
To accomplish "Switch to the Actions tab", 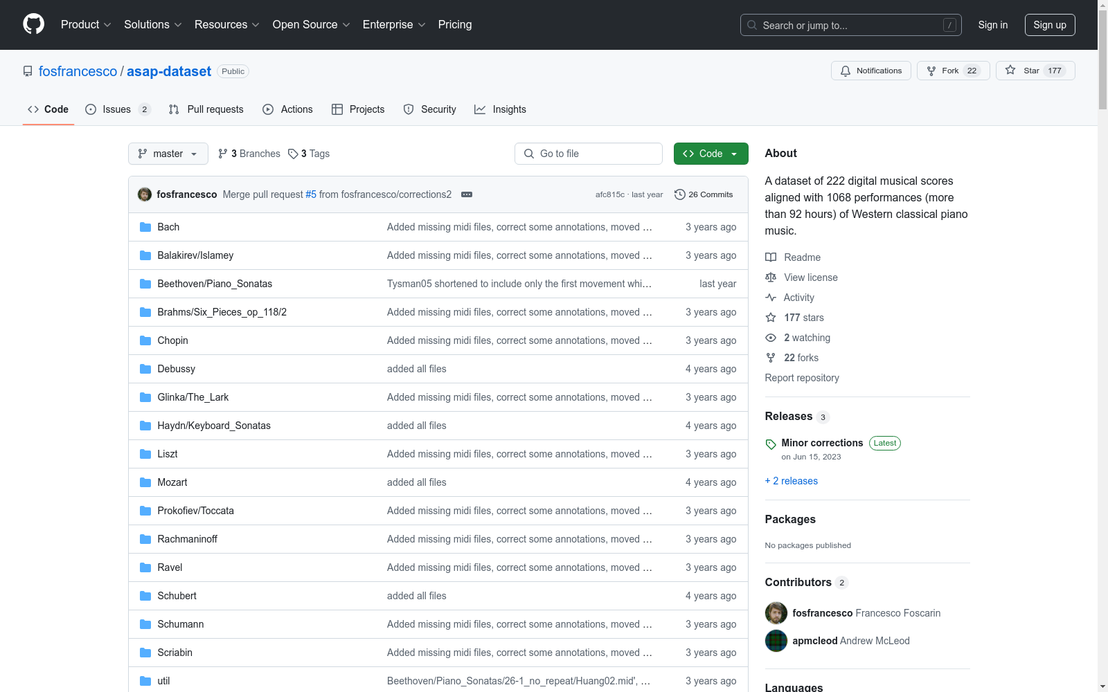I will point(288,109).
